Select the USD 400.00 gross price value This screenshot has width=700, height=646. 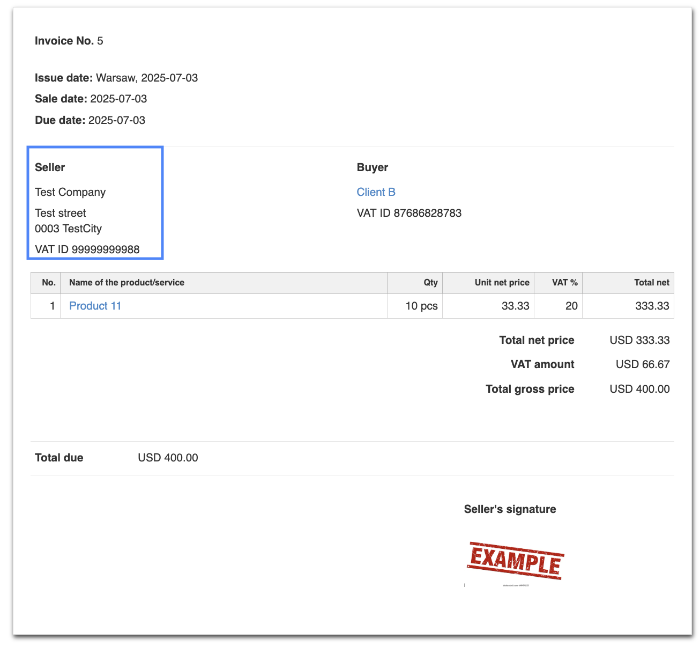pos(639,389)
